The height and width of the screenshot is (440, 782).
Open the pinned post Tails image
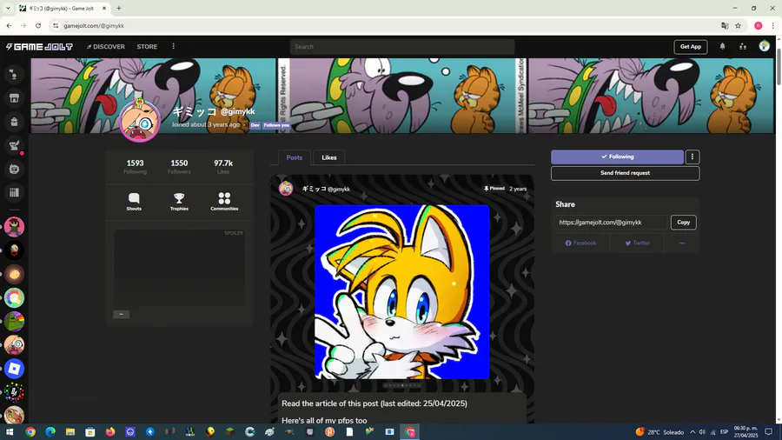(402, 292)
